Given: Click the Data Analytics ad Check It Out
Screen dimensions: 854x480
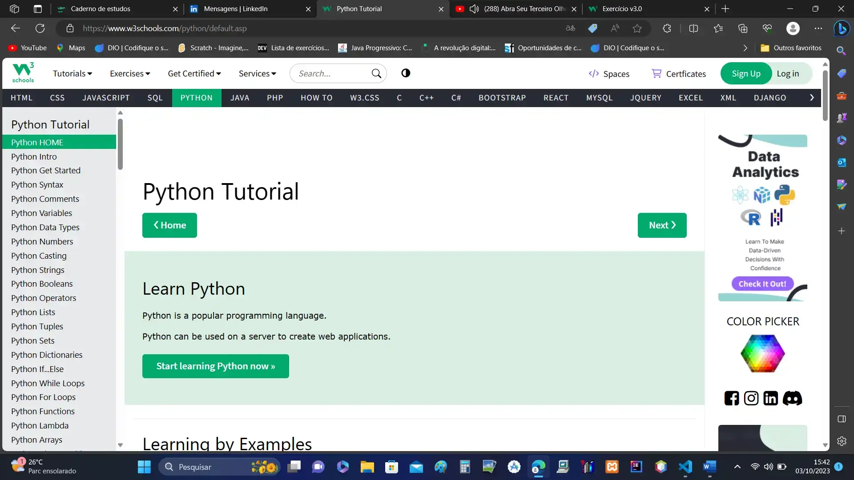Looking at the screenshot, I should (762, 284).
